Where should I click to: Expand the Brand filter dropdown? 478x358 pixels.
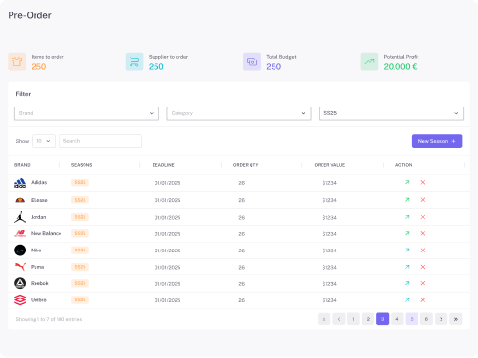[86, 113]
